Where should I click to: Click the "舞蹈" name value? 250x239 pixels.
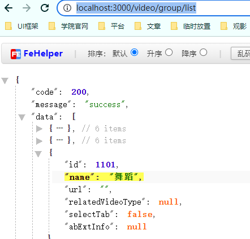coord(124,177)
